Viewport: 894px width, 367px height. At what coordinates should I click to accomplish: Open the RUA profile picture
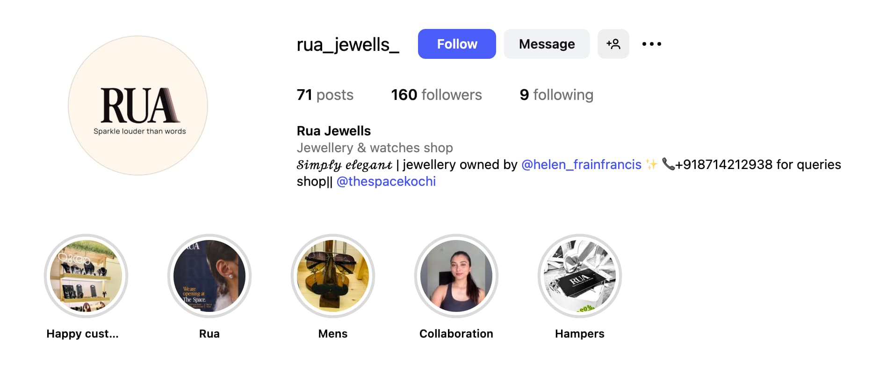138,106
